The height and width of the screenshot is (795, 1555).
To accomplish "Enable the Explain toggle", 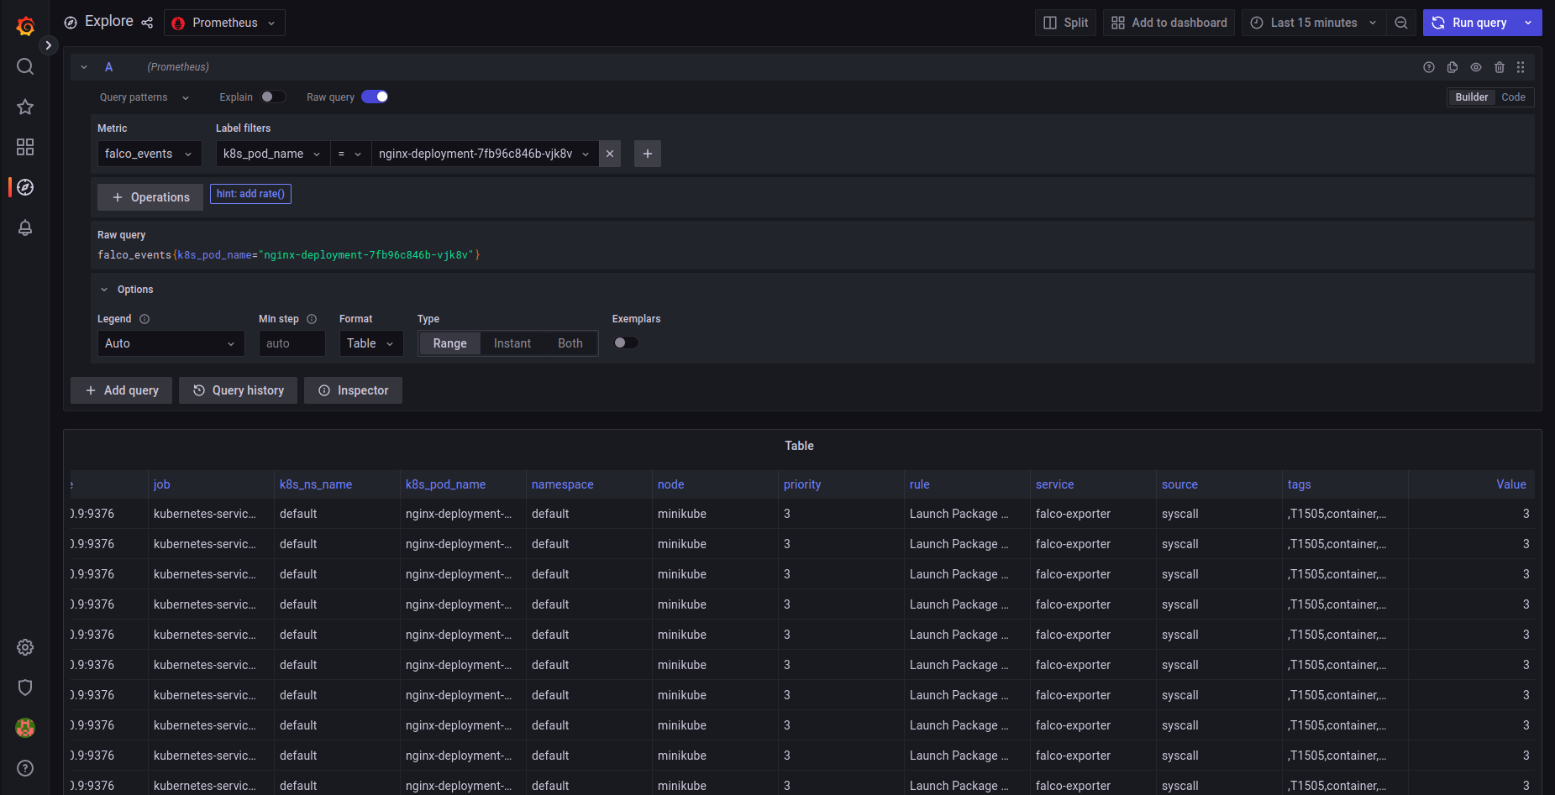I will [273, 97].
